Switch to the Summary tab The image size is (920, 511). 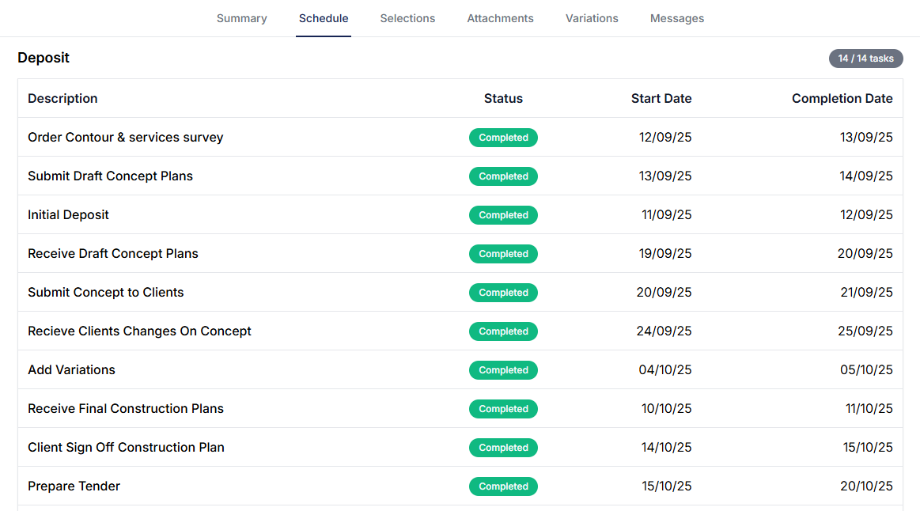click(x=241, y=18)
